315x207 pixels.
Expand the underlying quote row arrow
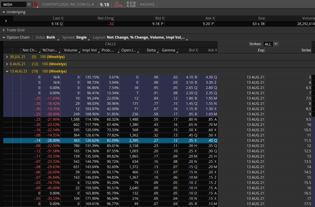[6, 21]
